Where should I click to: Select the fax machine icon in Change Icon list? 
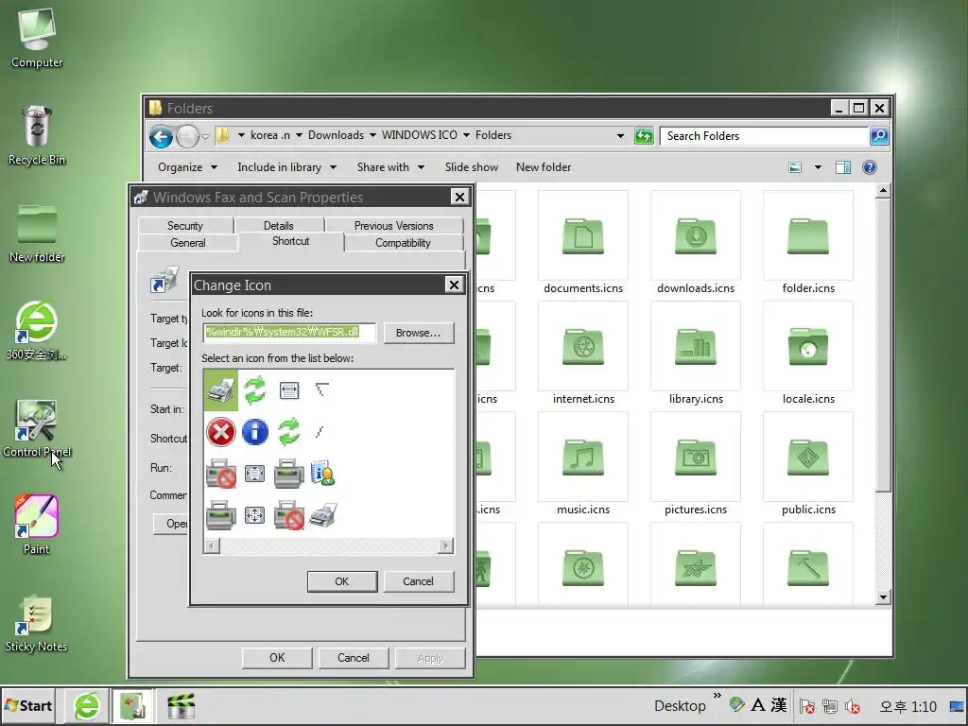220,390
